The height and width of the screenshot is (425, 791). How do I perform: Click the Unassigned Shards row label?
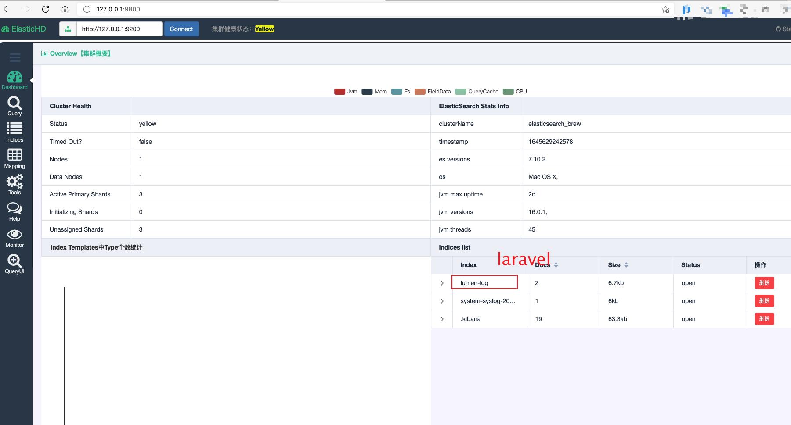pos(76,229)
